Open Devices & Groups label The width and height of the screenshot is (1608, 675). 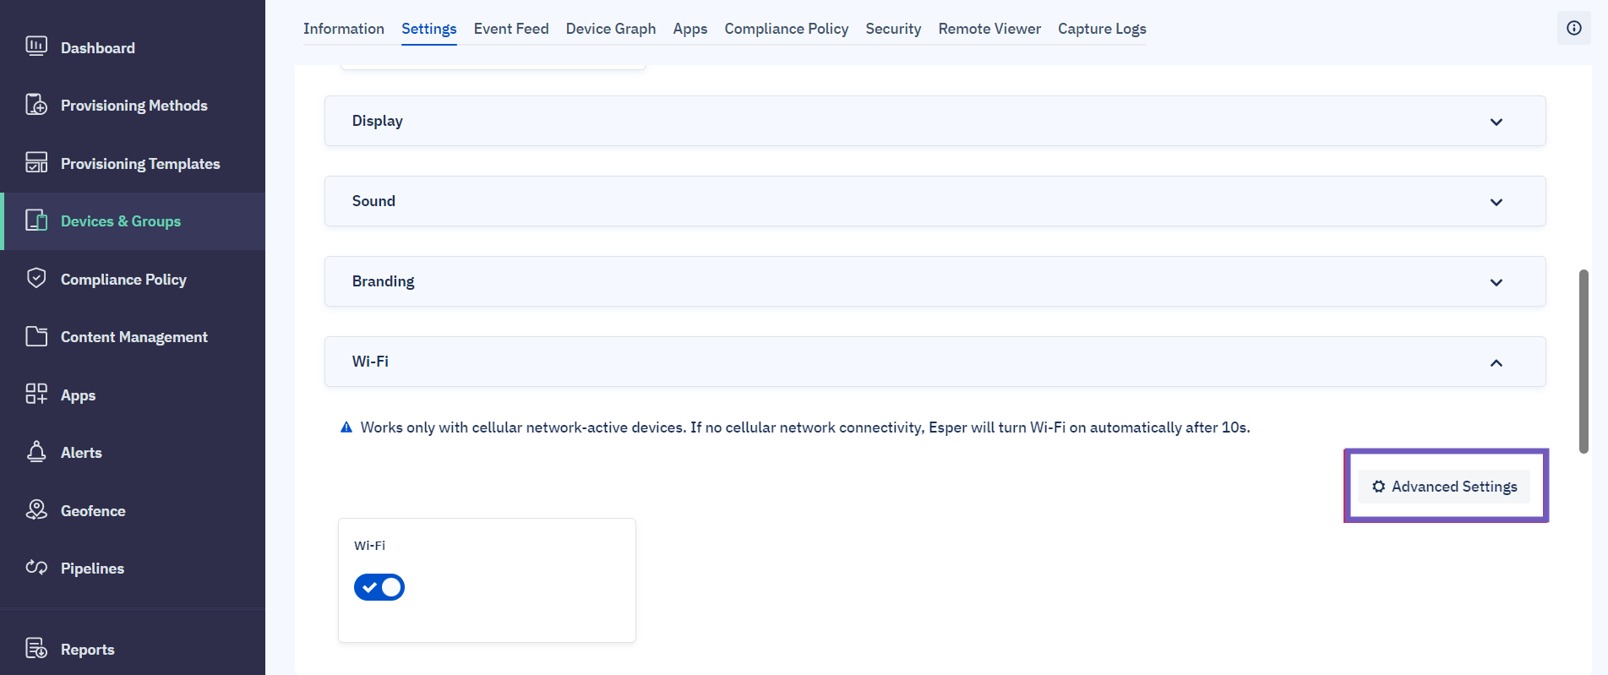pos(121,221)
